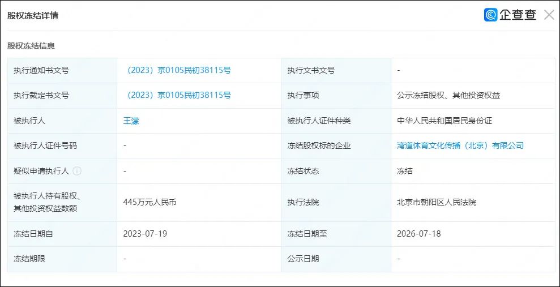Viewport: 560px width, 287px height.
Task: Click the 股权冻结信息 section heading
Action: (31, 46)
